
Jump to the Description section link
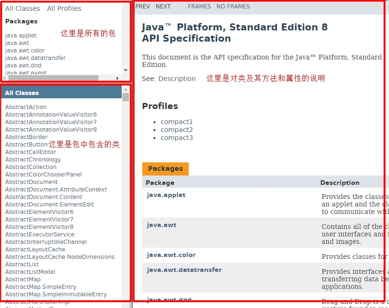coord(177,79)
